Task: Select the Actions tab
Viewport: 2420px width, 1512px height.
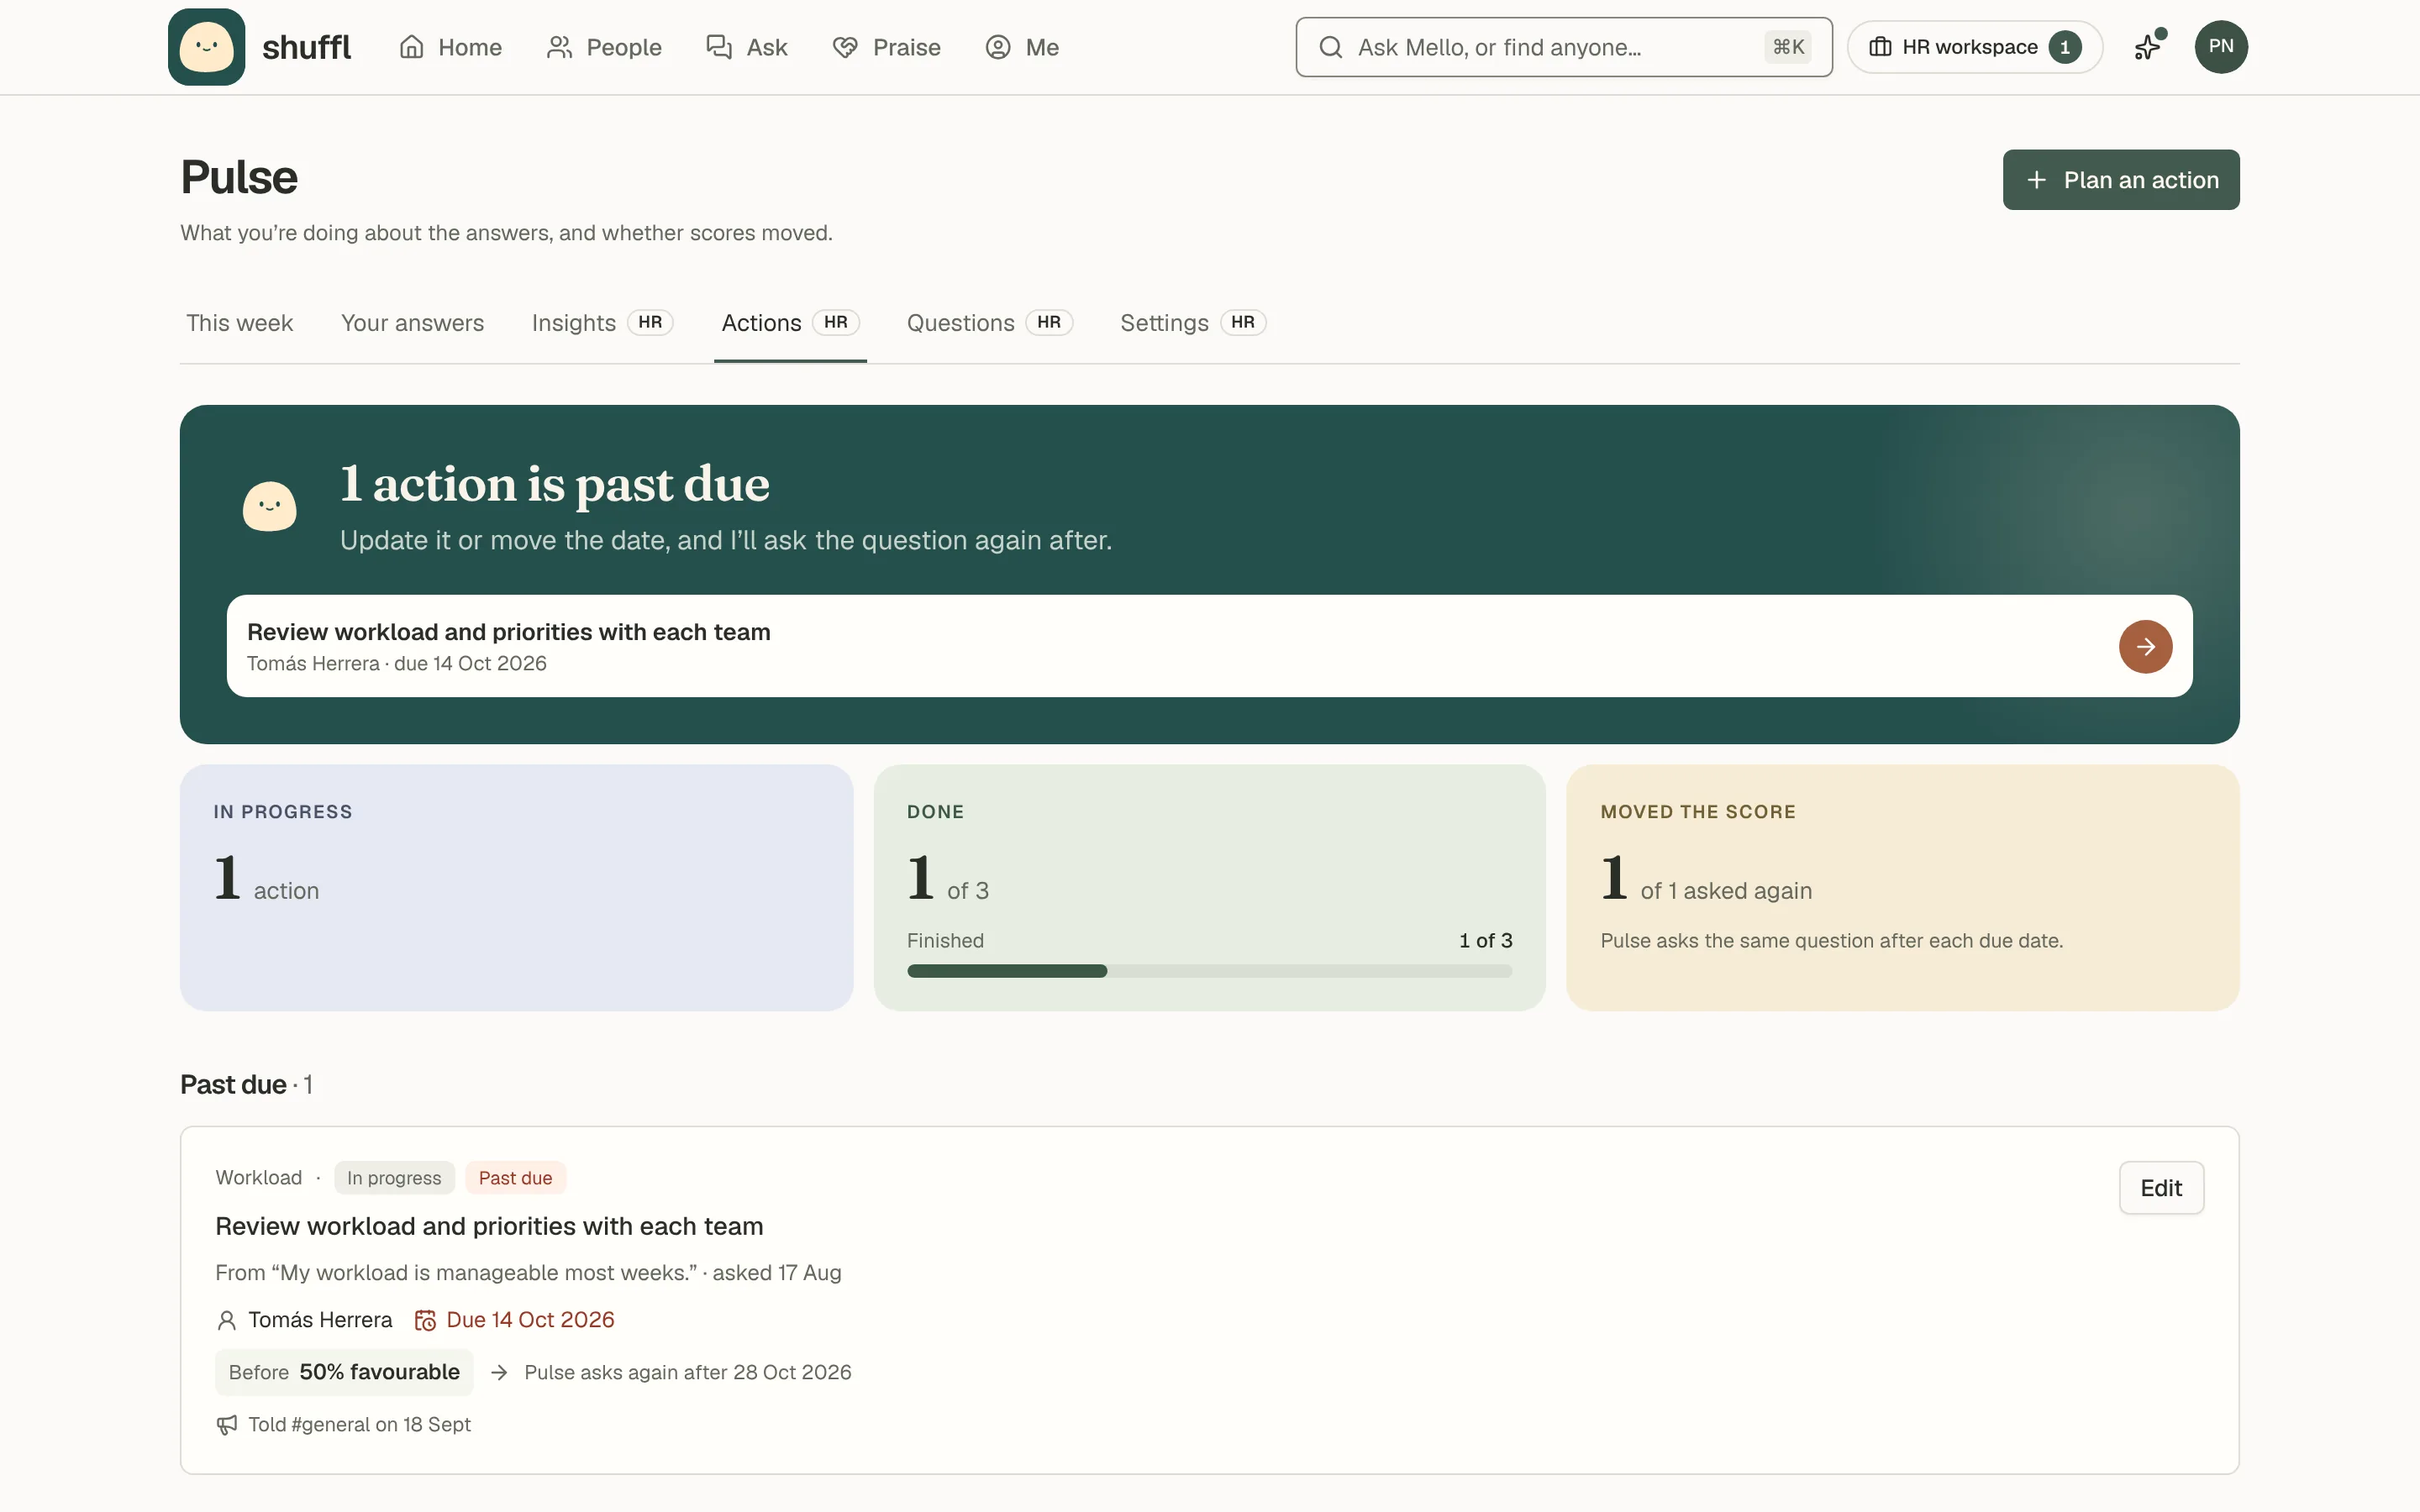Action: click(790, 323)
